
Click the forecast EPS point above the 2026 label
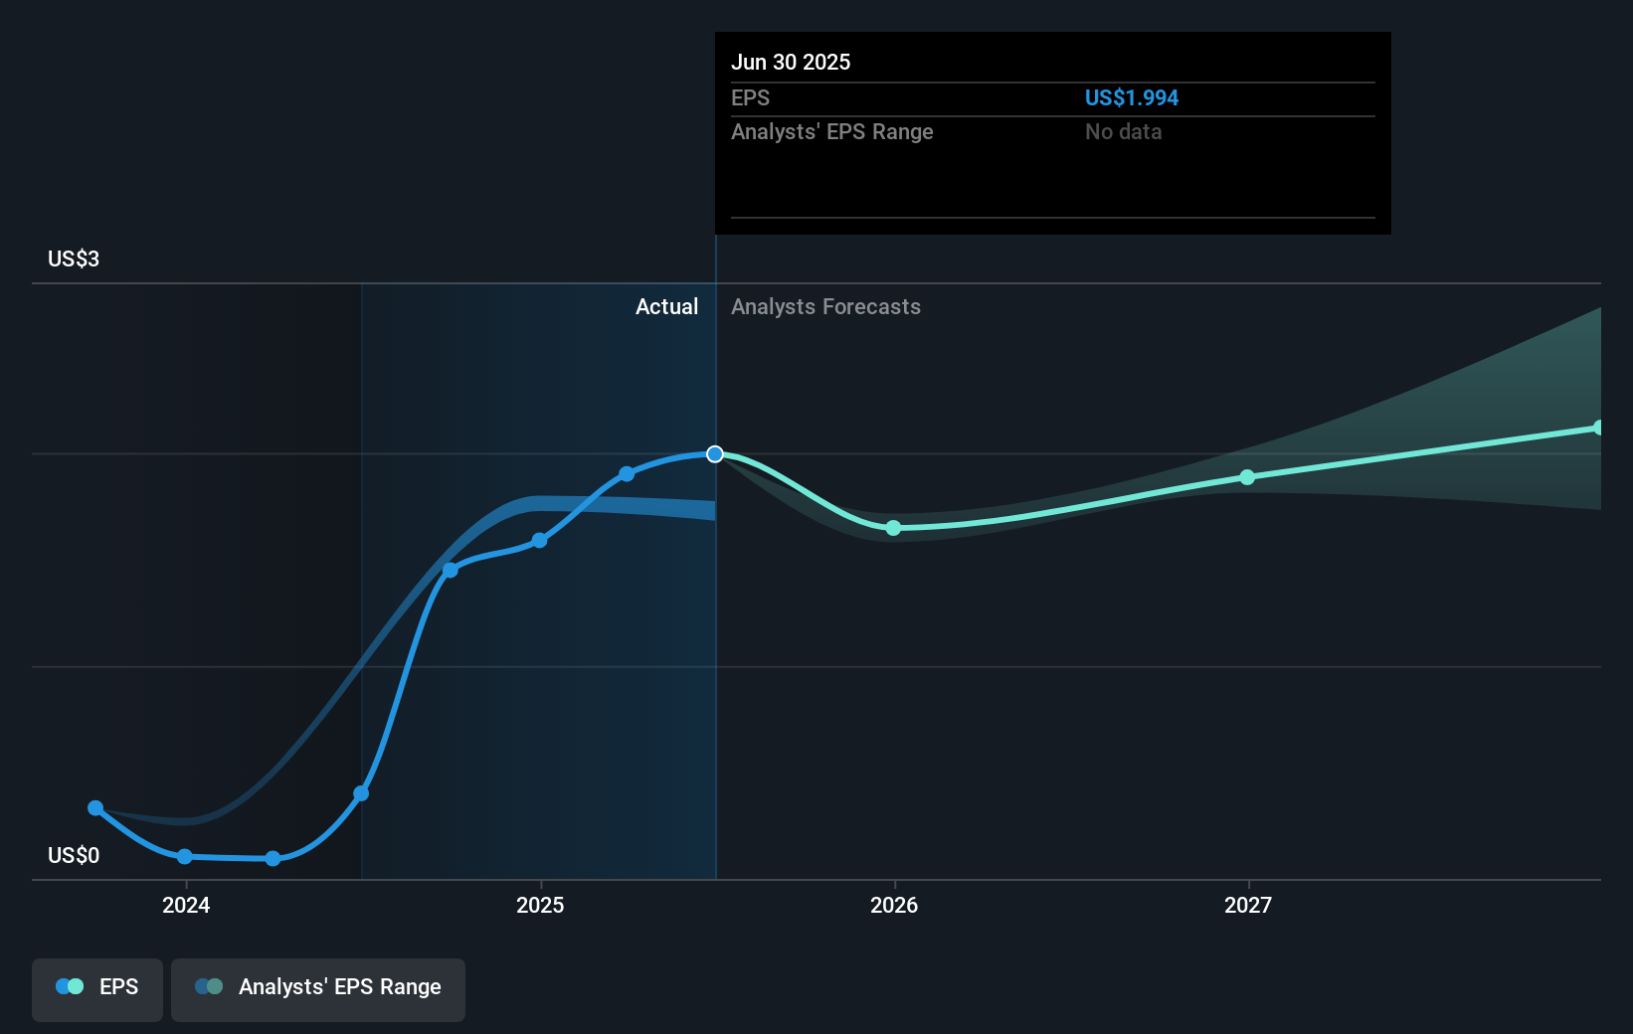point(893,528)
